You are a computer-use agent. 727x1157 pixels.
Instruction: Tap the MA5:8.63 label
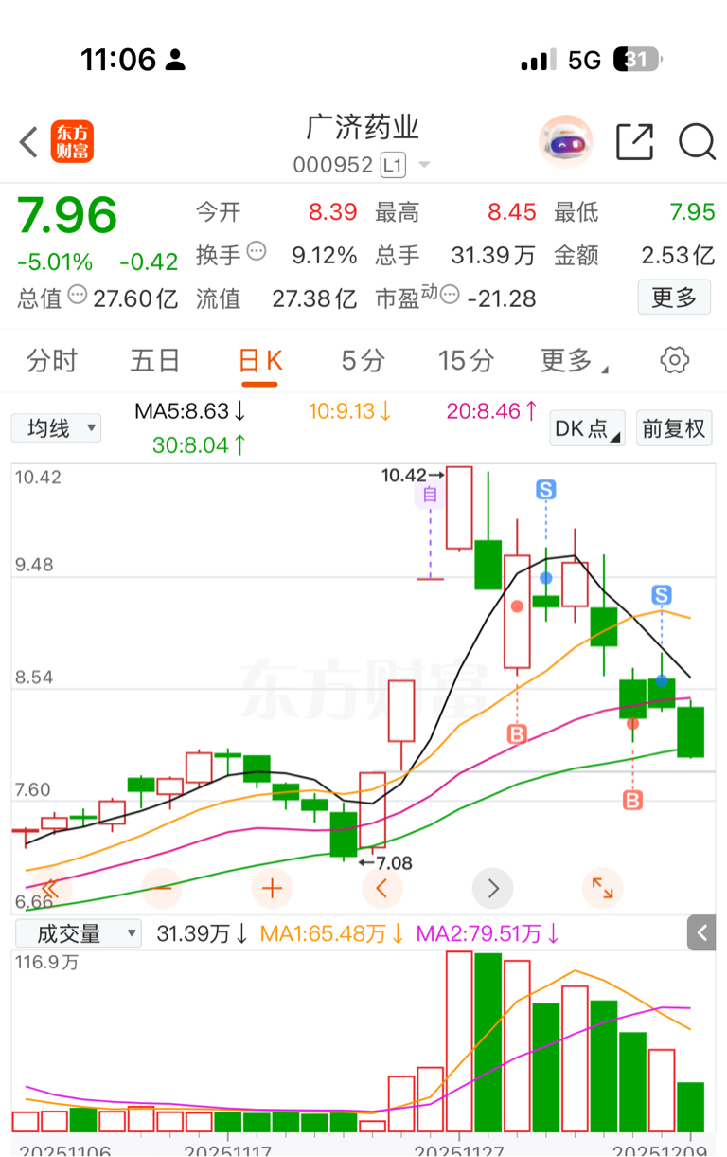pos(190,412)
